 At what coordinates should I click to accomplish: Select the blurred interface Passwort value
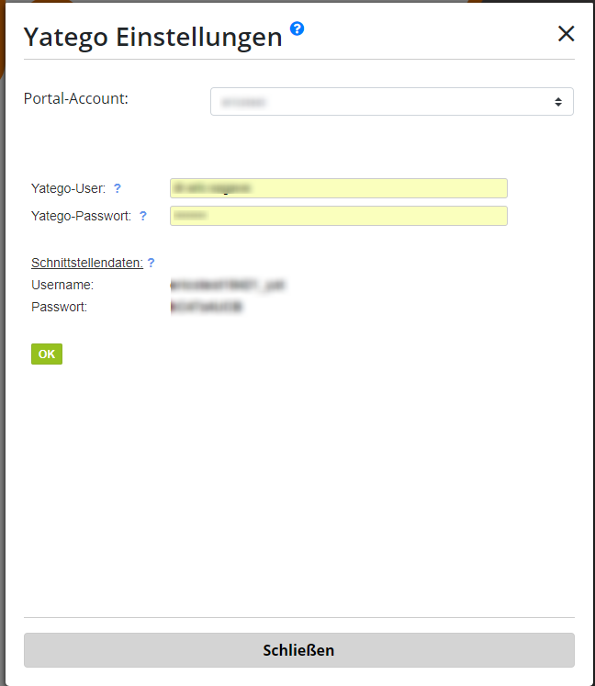pyautogui.click(x=206, y=307)
